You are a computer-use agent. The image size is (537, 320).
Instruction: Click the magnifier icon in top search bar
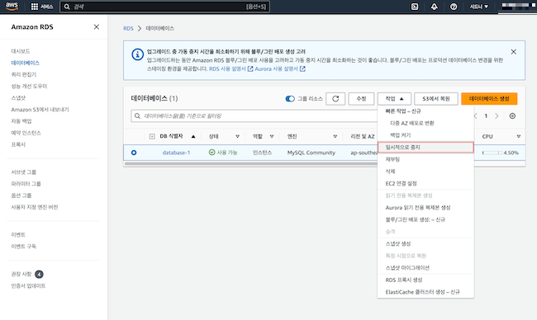coord(67,7)
